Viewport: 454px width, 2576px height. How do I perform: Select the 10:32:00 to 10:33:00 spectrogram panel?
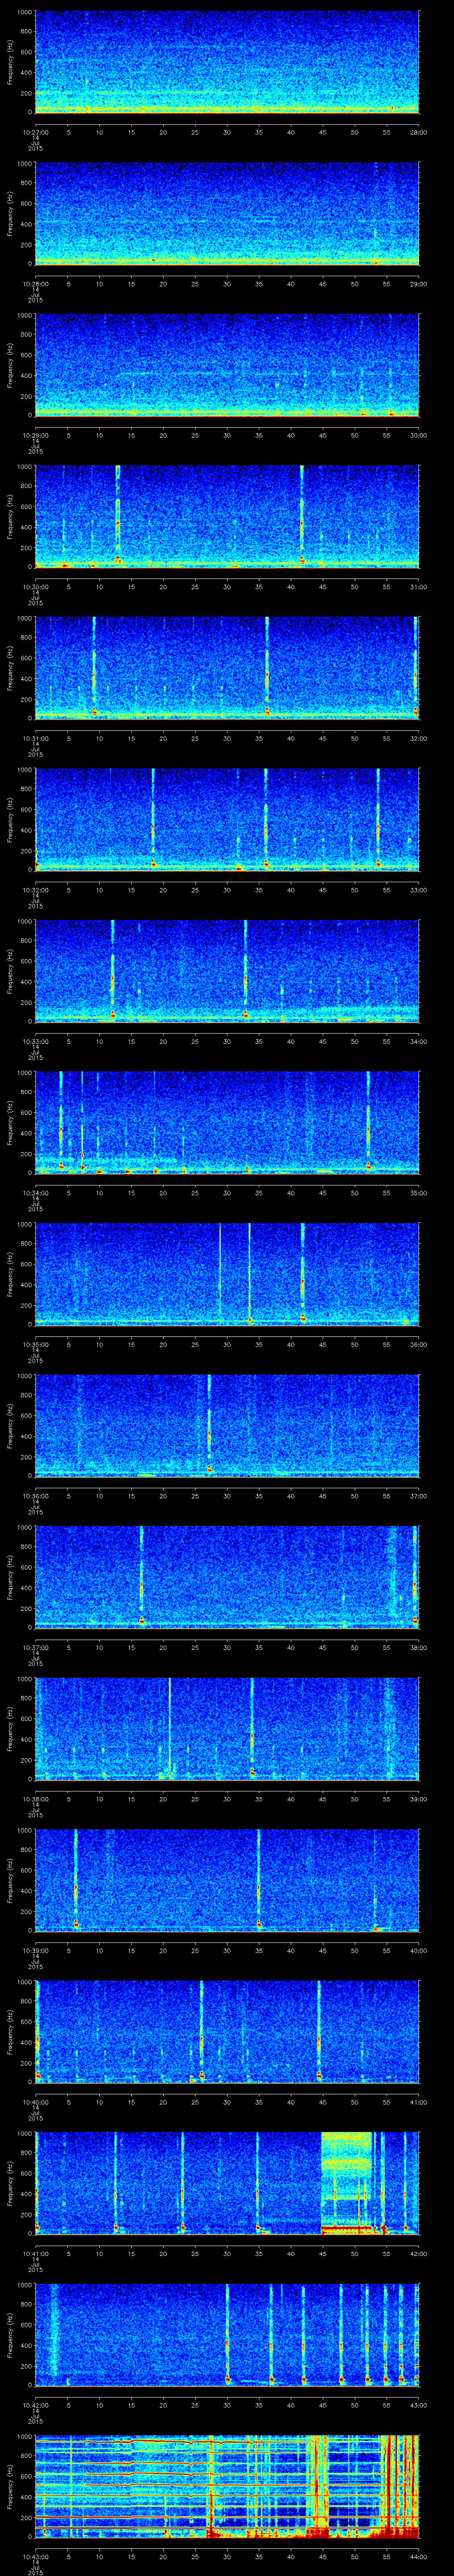click(x=227, y=819)
